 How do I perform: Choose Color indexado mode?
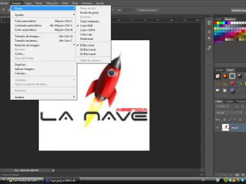pos(90,22)
